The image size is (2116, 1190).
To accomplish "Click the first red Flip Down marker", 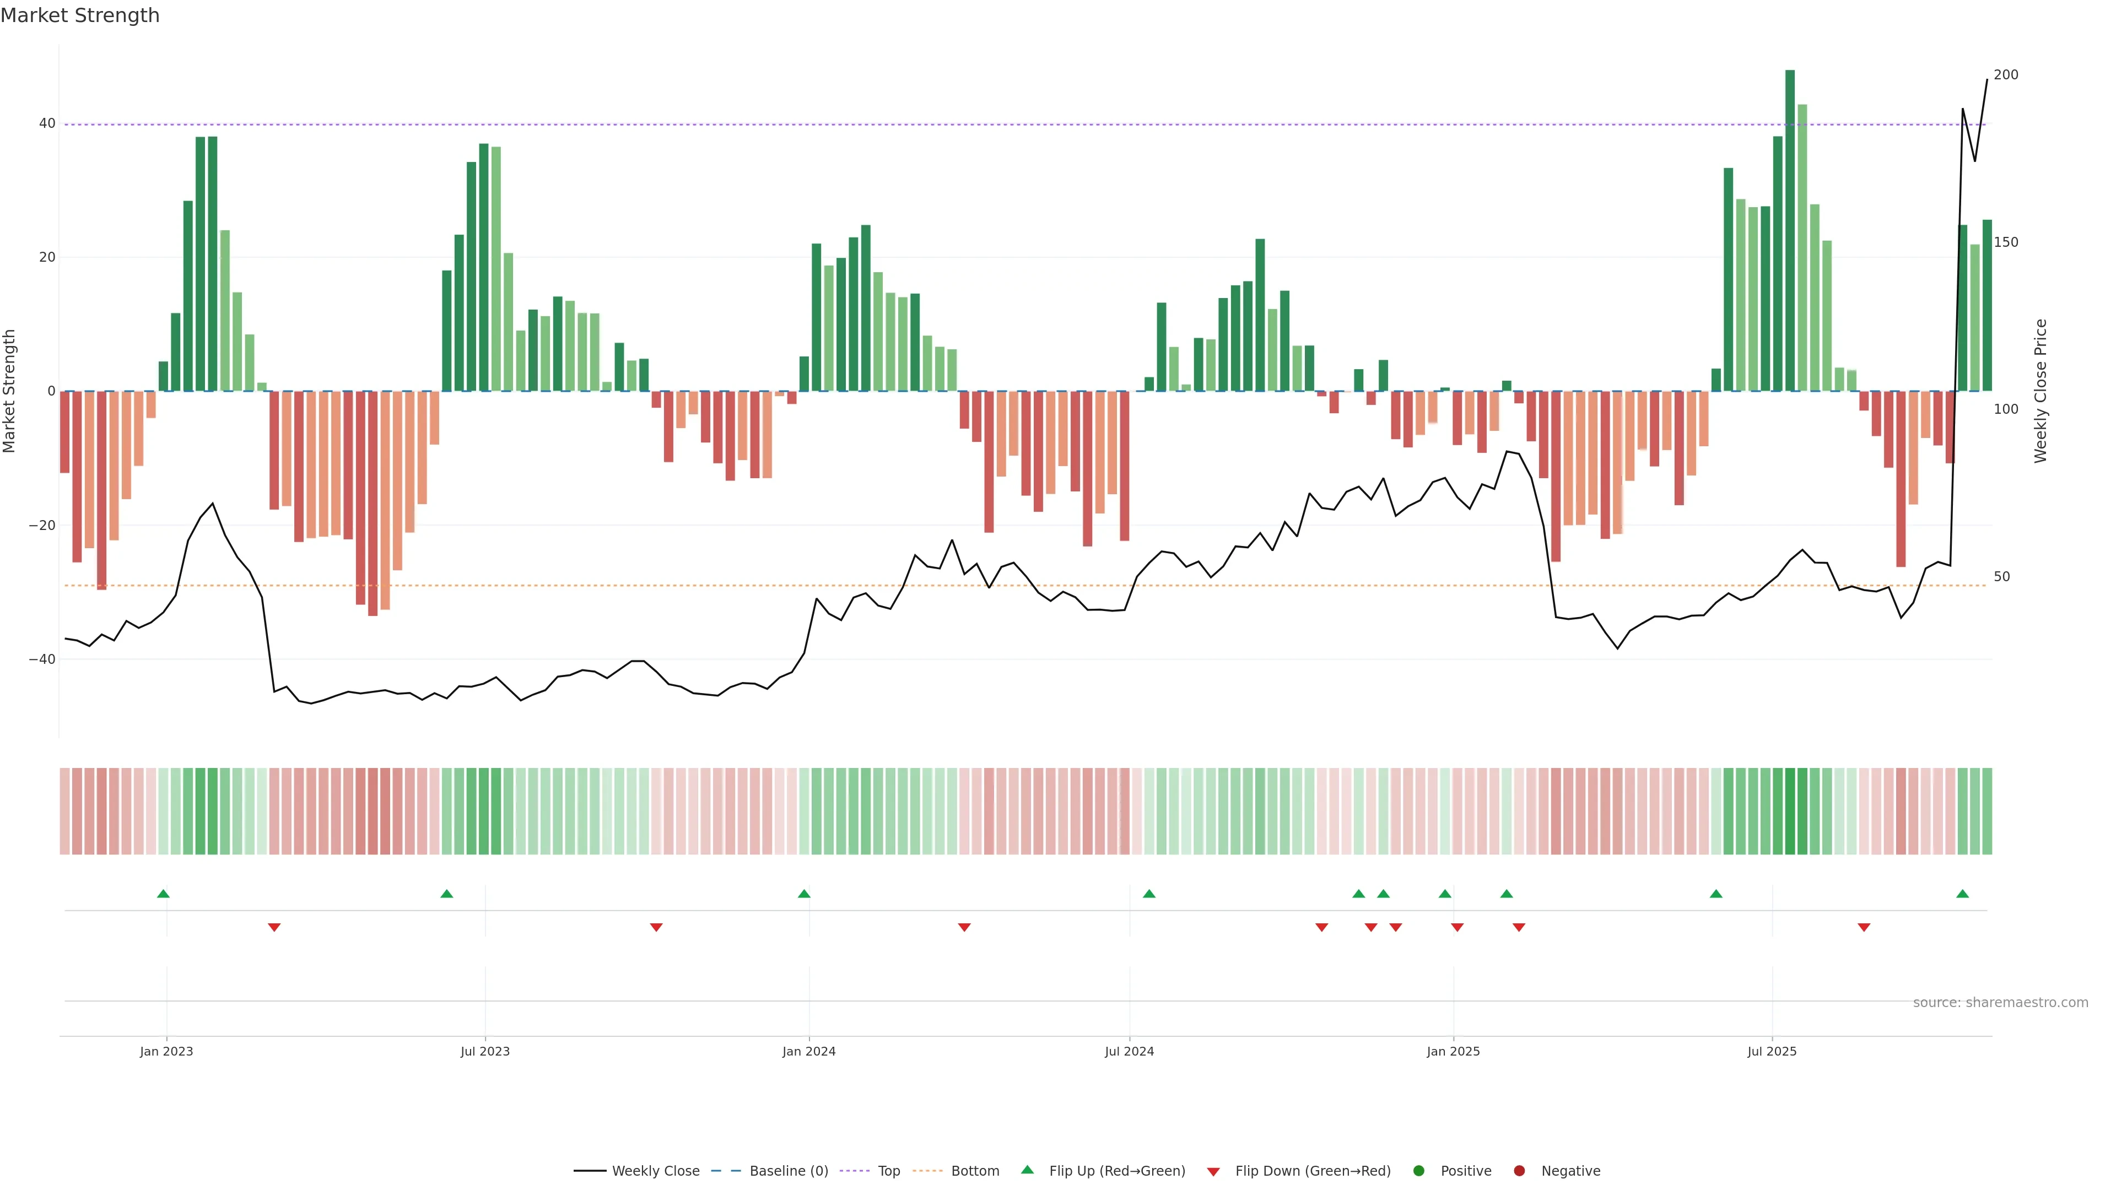I will click(x=274, y=927).
